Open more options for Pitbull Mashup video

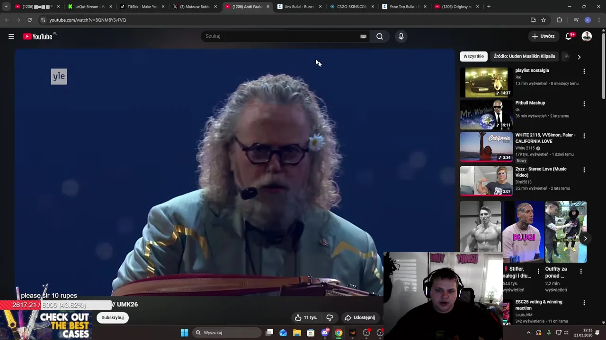(584, 103)
